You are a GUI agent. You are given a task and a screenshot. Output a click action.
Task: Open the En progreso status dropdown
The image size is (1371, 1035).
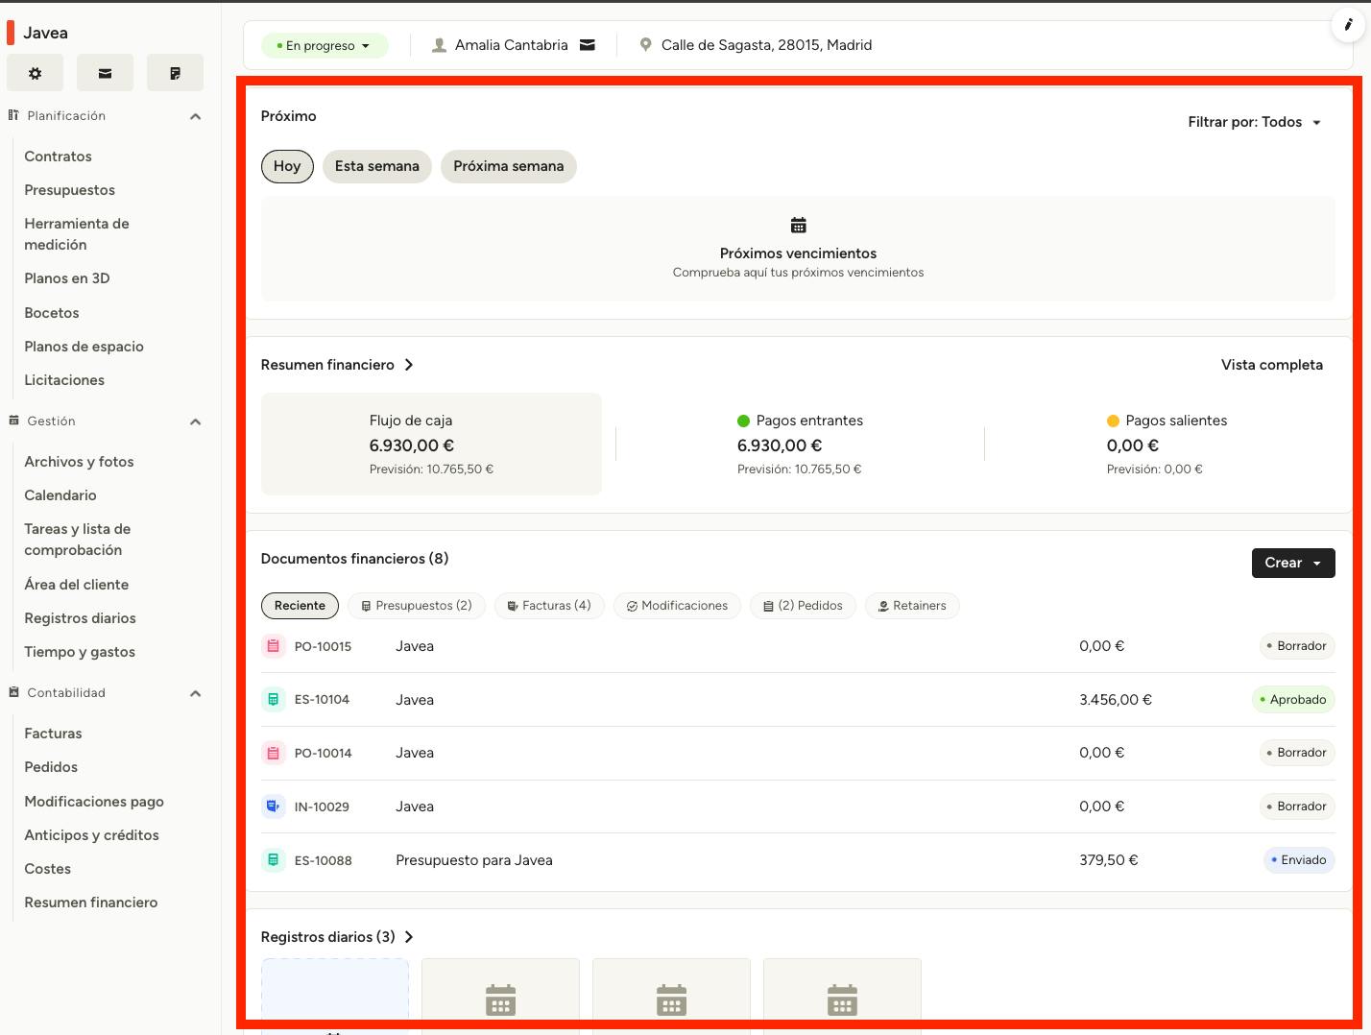pyautogui.click(x=324, y=46)
